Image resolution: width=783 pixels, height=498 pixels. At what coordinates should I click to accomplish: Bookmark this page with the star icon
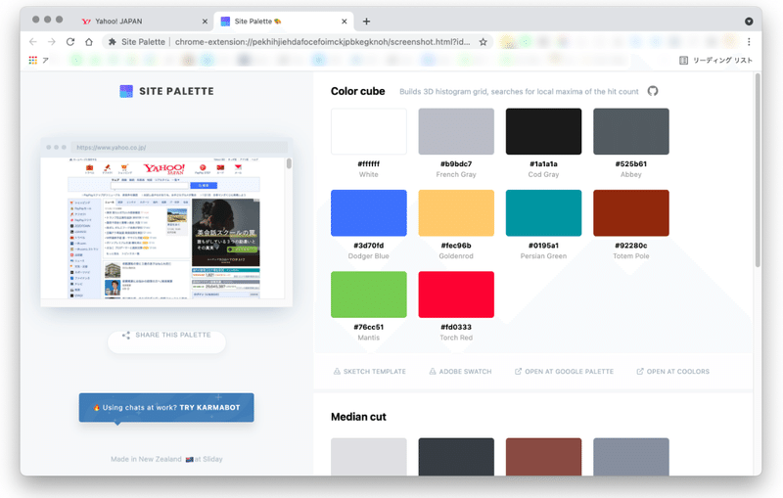click(x=483, y=42)
